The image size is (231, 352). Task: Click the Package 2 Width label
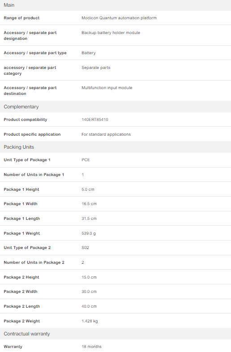(21, 292)
